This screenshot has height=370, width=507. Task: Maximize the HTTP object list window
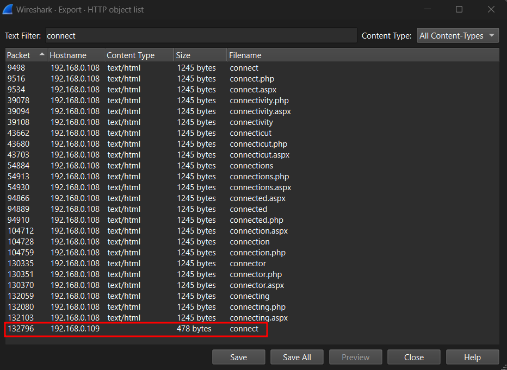coord(459,9)
